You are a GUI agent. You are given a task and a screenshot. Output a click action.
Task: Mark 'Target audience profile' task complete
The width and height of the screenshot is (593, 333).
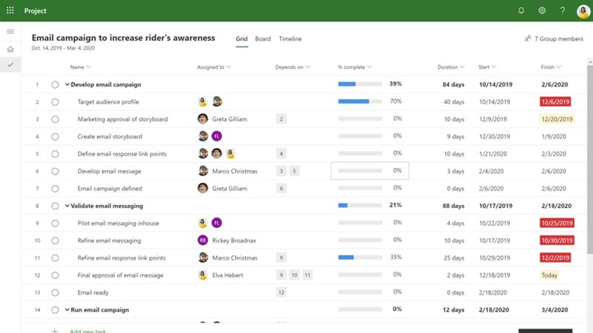click(55, 101)
